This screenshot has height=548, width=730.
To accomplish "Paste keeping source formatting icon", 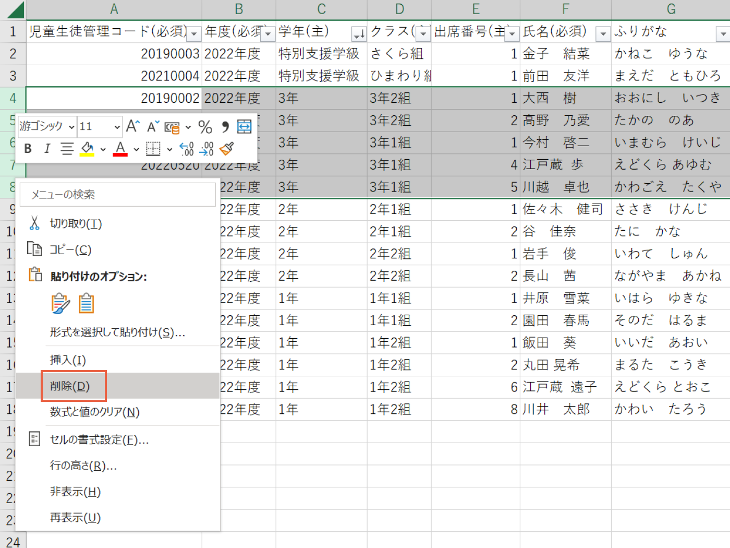I will pyautogui.click(x=60, y=303).
